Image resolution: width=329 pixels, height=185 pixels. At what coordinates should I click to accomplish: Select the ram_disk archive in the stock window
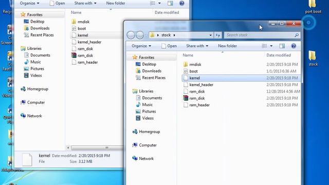(x=197, y=98)
